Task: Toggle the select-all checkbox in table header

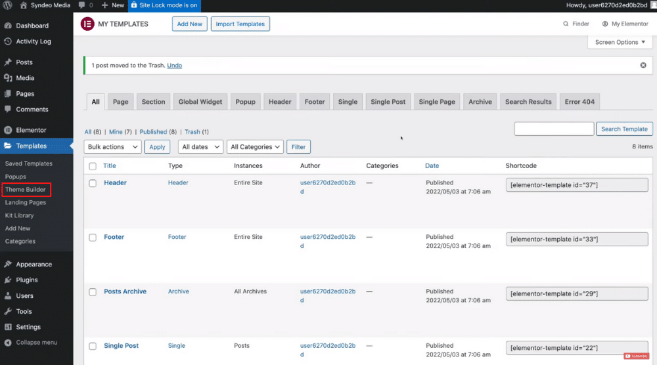Action: click(93, 166)
